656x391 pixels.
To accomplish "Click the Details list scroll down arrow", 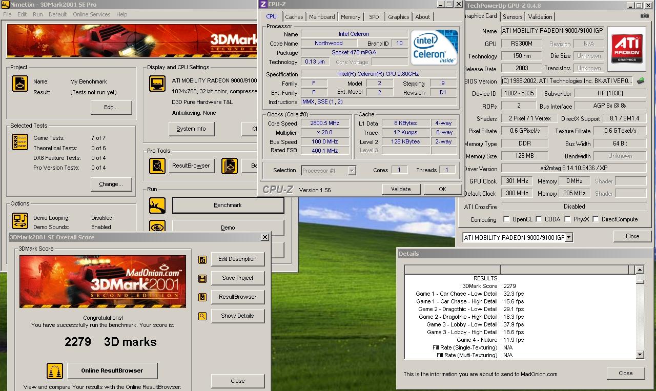I will point(640,355).
